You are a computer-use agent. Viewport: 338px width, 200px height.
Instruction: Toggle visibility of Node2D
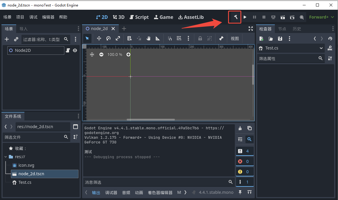tap(75, 50)
